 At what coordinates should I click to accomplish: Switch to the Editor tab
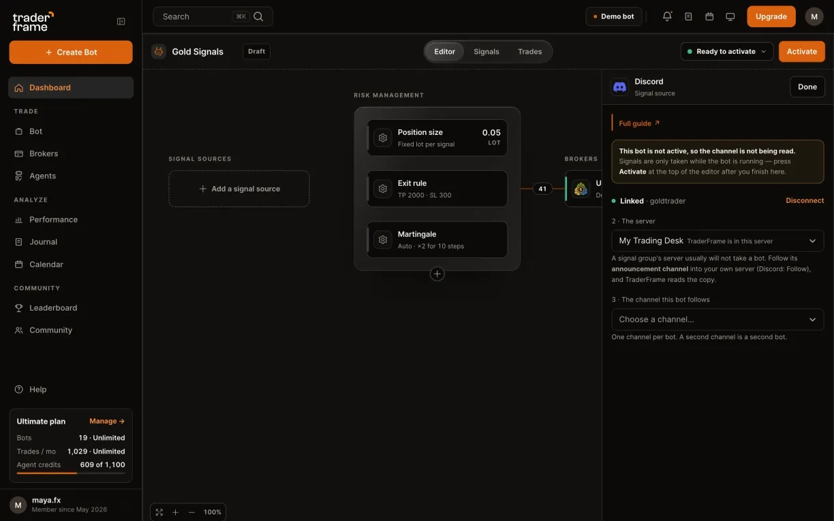click(445, 52)
